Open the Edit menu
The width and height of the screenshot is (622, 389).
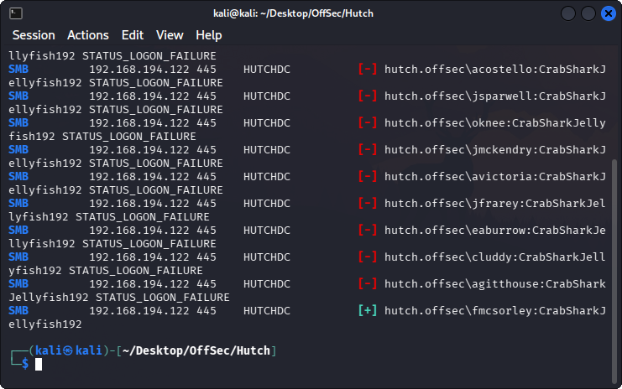[x=133, y=35]
